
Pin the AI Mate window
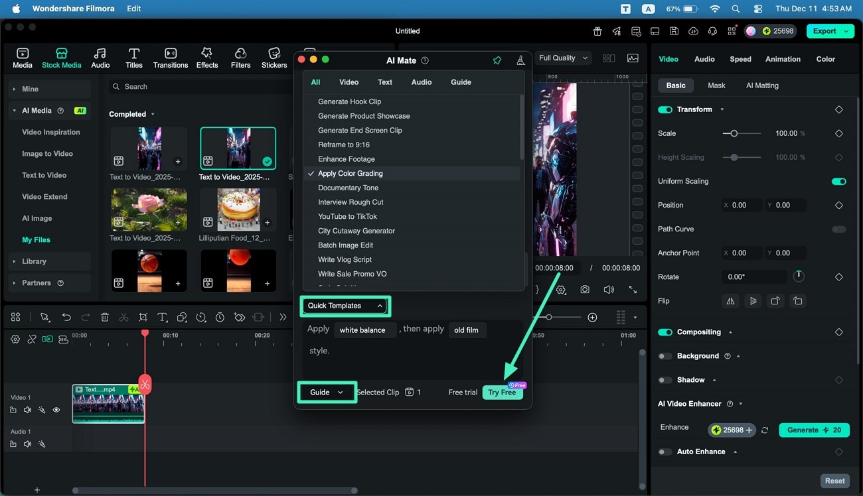[497, 60]
